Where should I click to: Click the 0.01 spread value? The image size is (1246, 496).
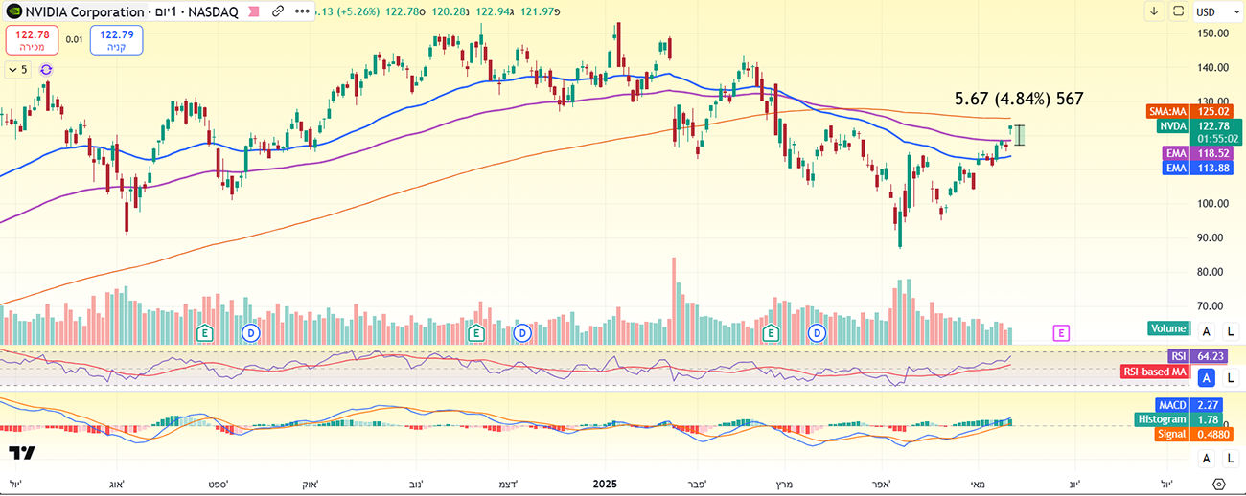tap(74, 40)
